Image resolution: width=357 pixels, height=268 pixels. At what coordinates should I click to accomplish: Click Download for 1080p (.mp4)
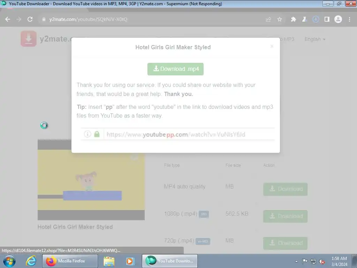[x=285, y=216]
